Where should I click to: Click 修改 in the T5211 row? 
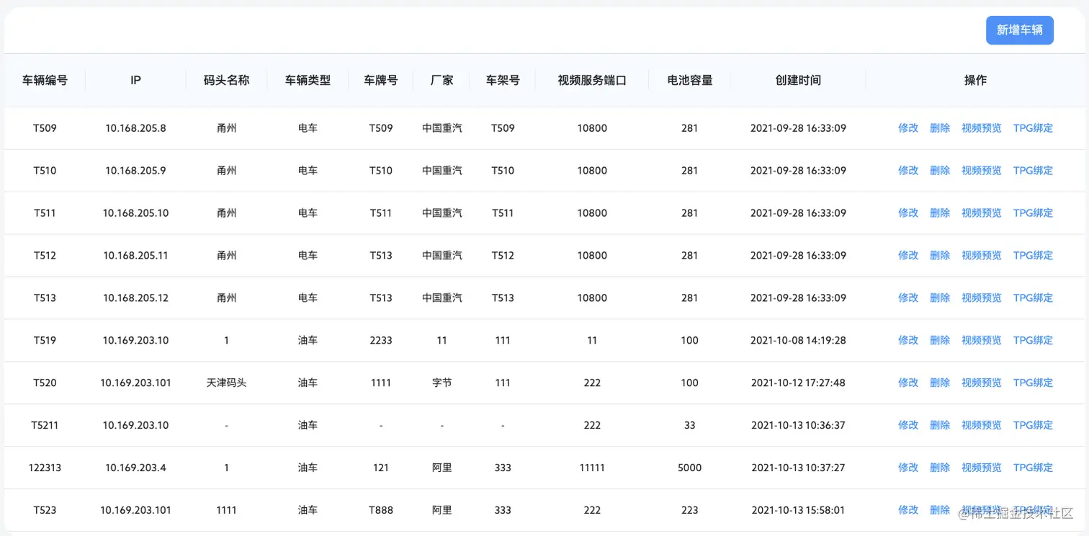(908, 426)
